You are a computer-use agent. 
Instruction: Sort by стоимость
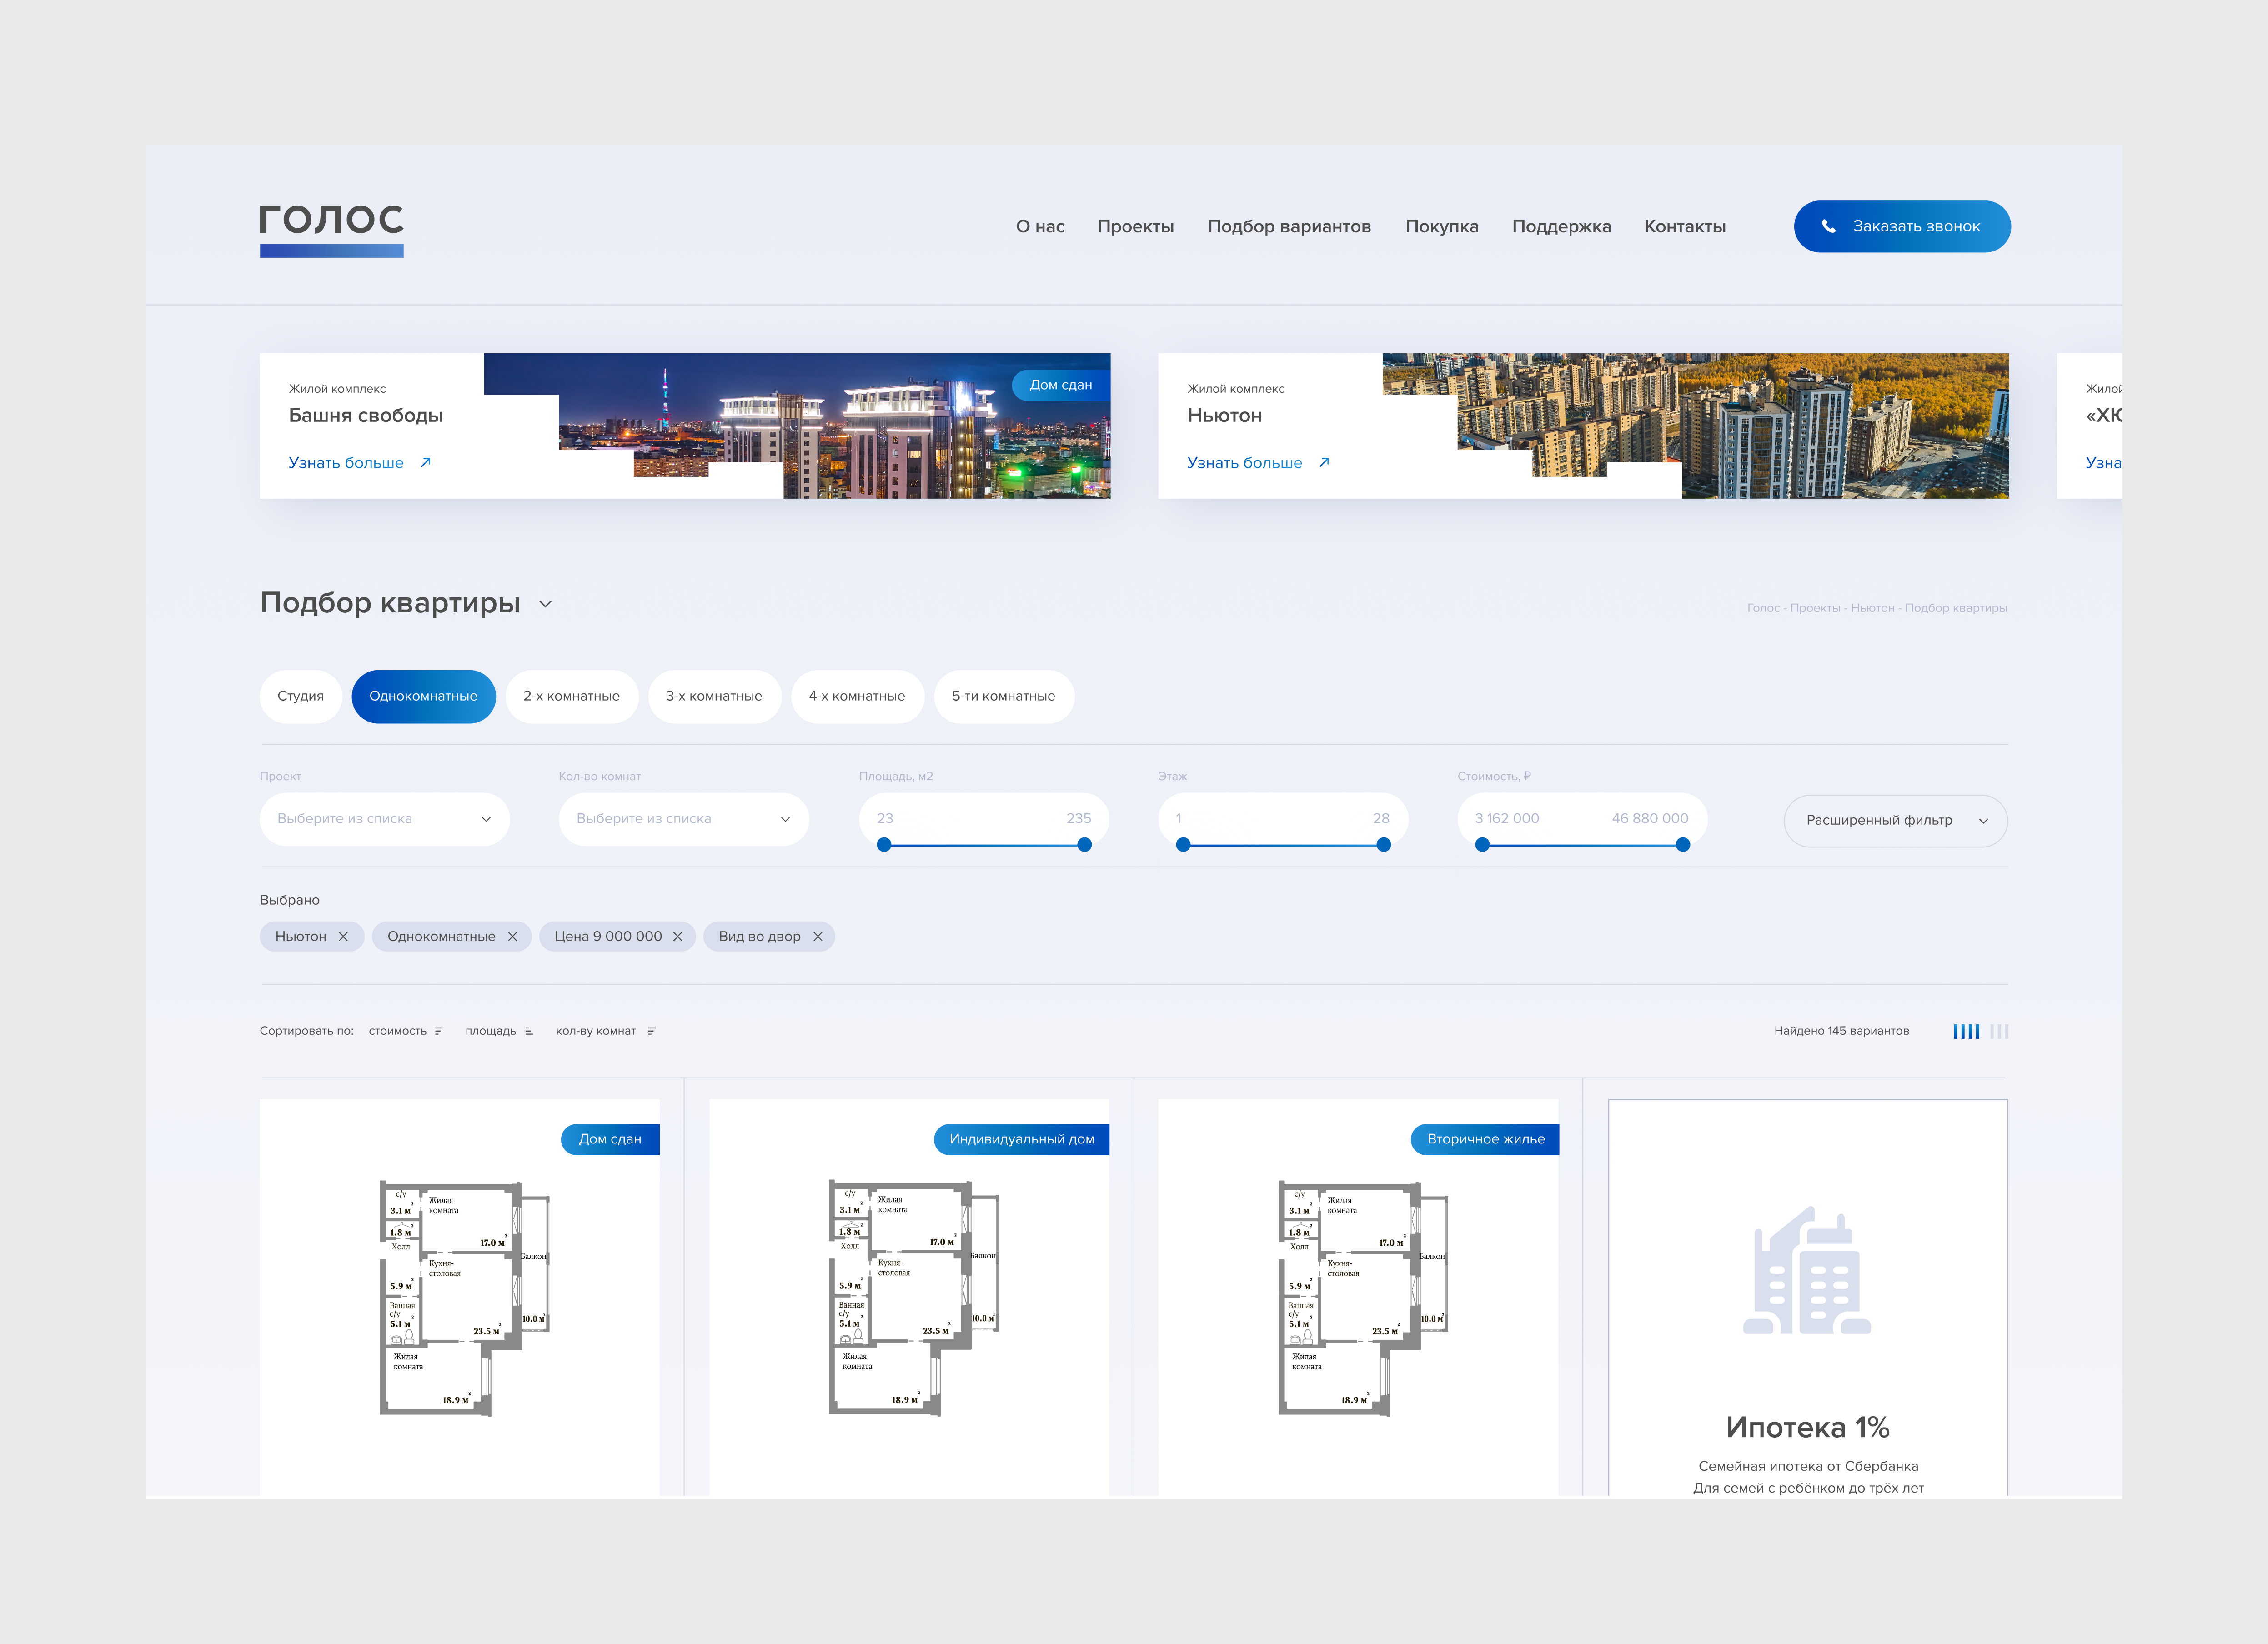pos(397,1031)
